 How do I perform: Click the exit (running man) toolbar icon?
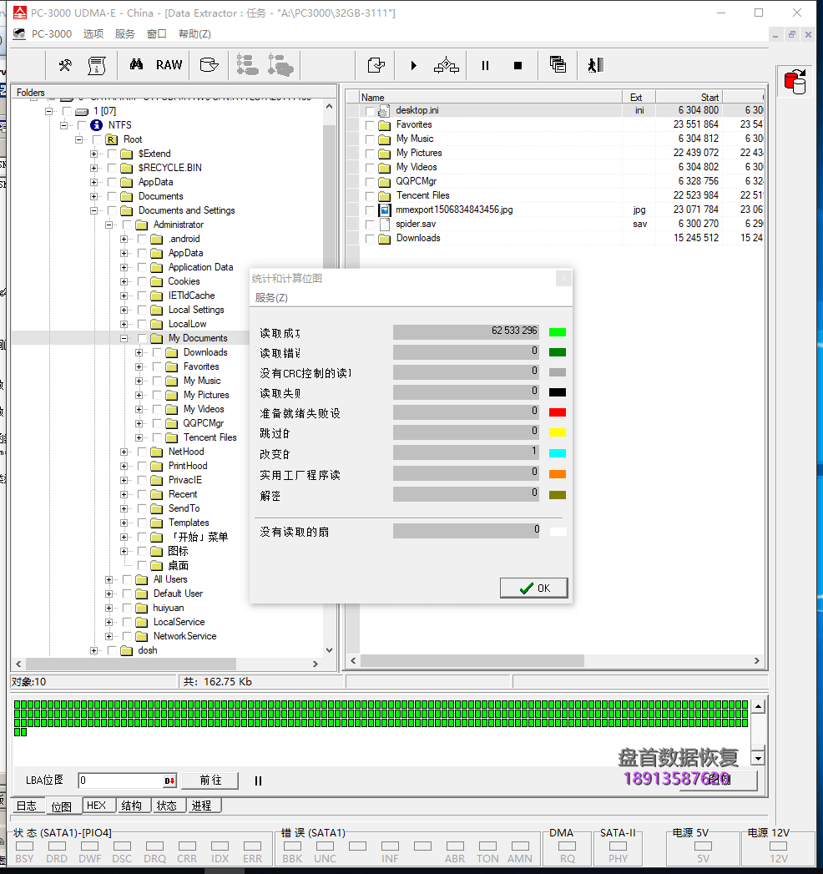tap(595, 65)
